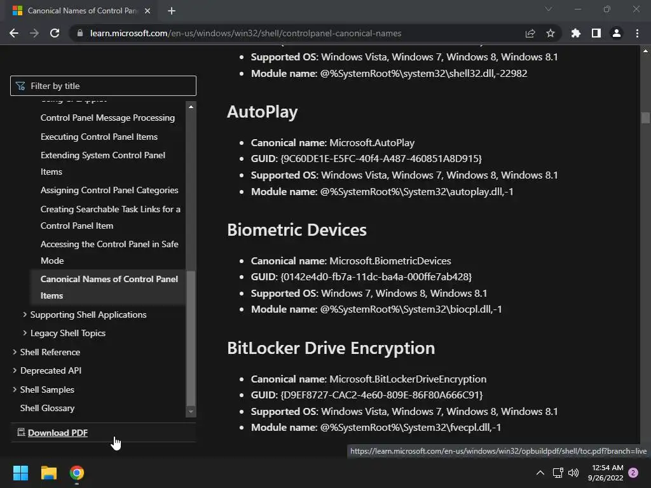The image size is (651, 488).
Task: Go back to the previous page
Action: 14,33
